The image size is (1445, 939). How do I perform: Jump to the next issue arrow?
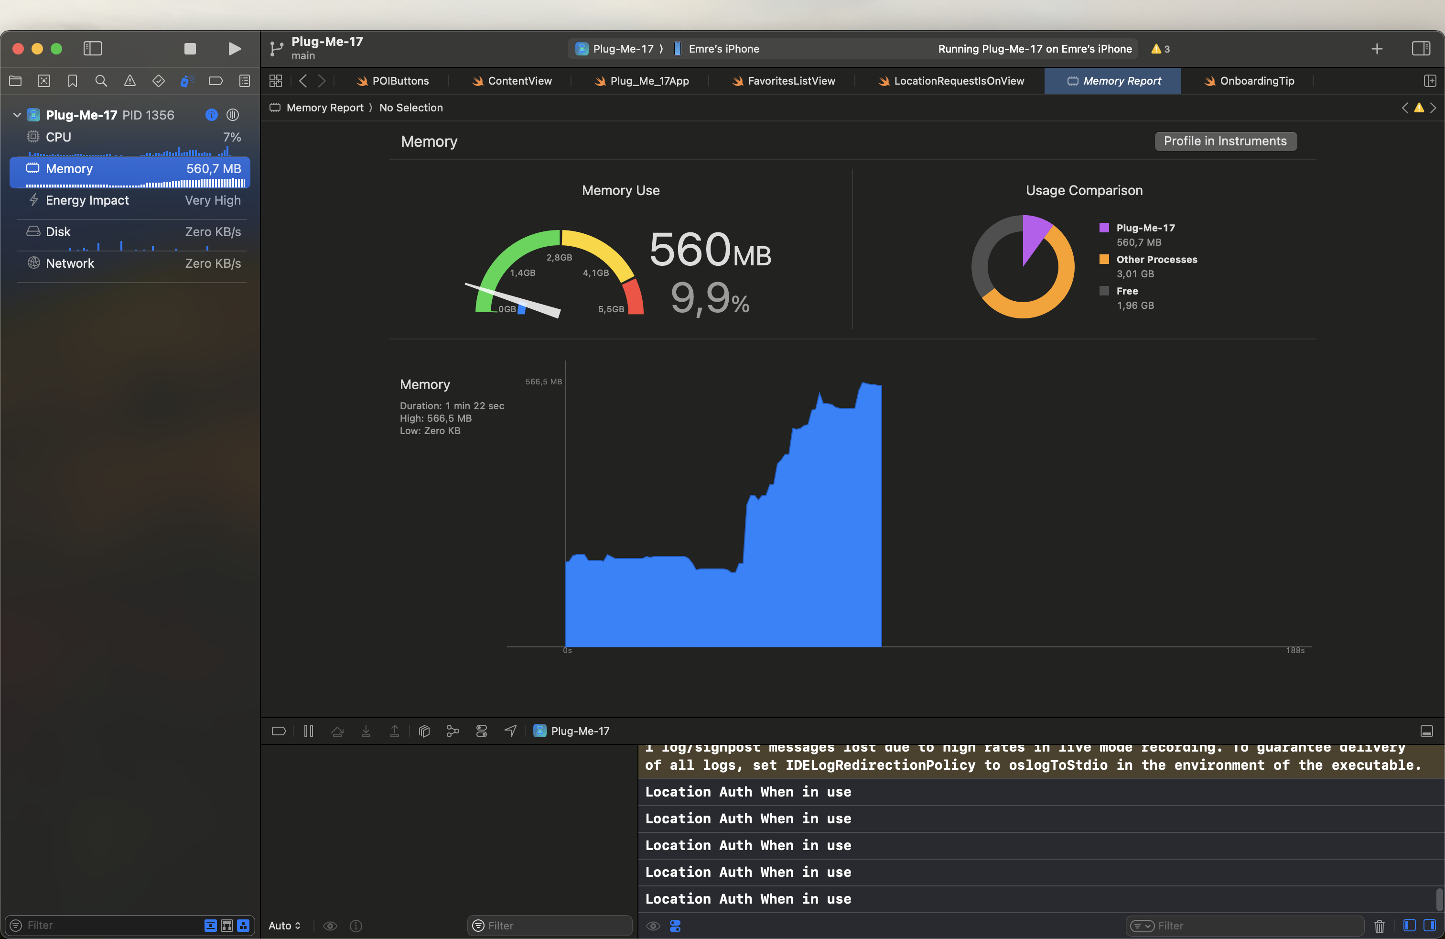click(1433, 108)
